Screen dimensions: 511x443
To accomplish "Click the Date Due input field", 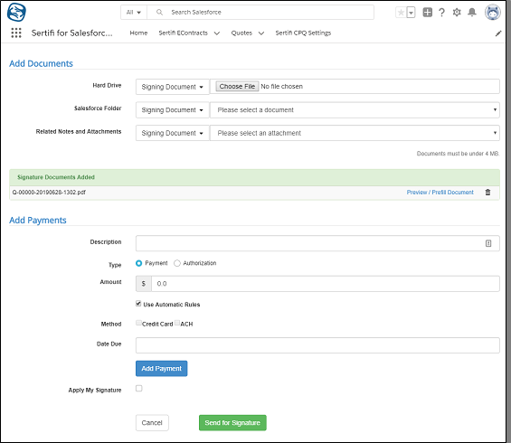I will [x=317, y=345].
